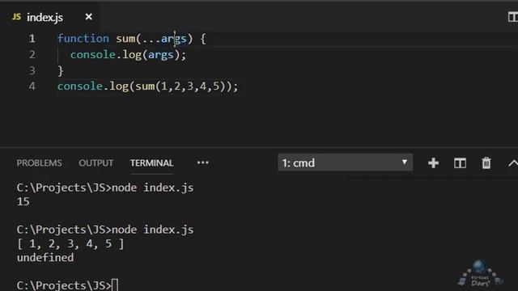Click second 'node index.js' command in terminal
Viewport: 518px width, 291px height.
153,230
